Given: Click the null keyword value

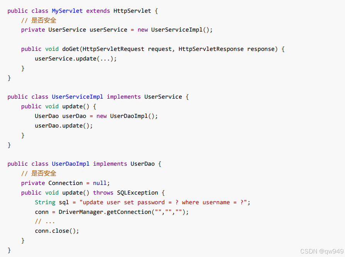Looking at the screenshot, I should pyautogui.click(x=100, y=183).
